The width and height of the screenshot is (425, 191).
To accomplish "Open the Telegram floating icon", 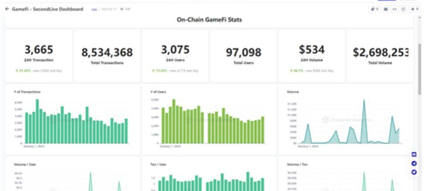I will [x=414, y=163].
